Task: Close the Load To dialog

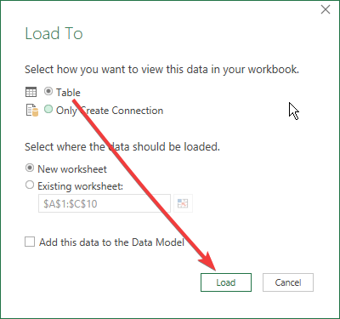Action: coord(326,9)
